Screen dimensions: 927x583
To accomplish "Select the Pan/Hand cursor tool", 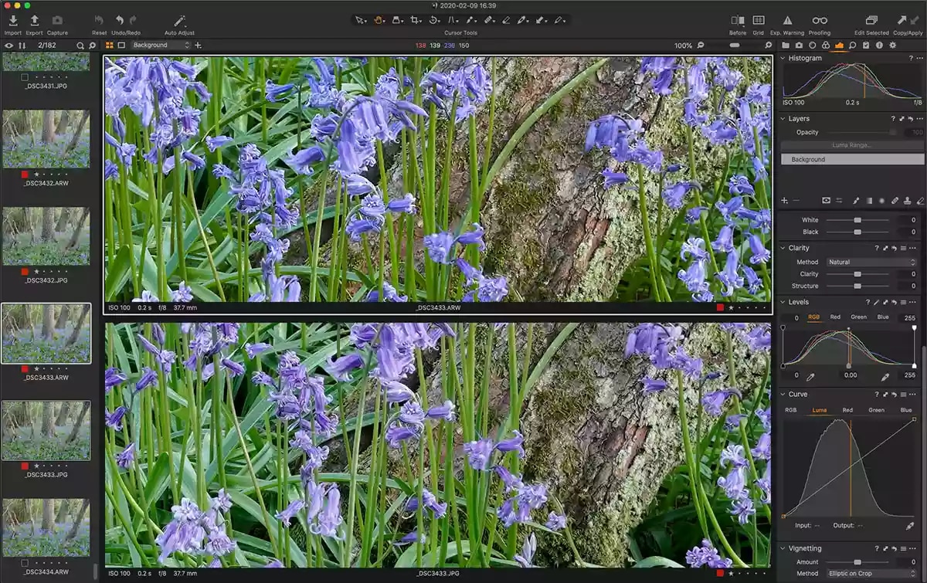I will [x=378, y=19].
